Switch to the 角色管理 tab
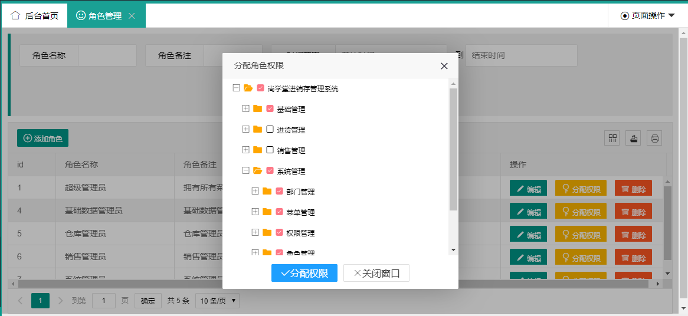This screenshot has width=688, height=316. coord(107,16)
